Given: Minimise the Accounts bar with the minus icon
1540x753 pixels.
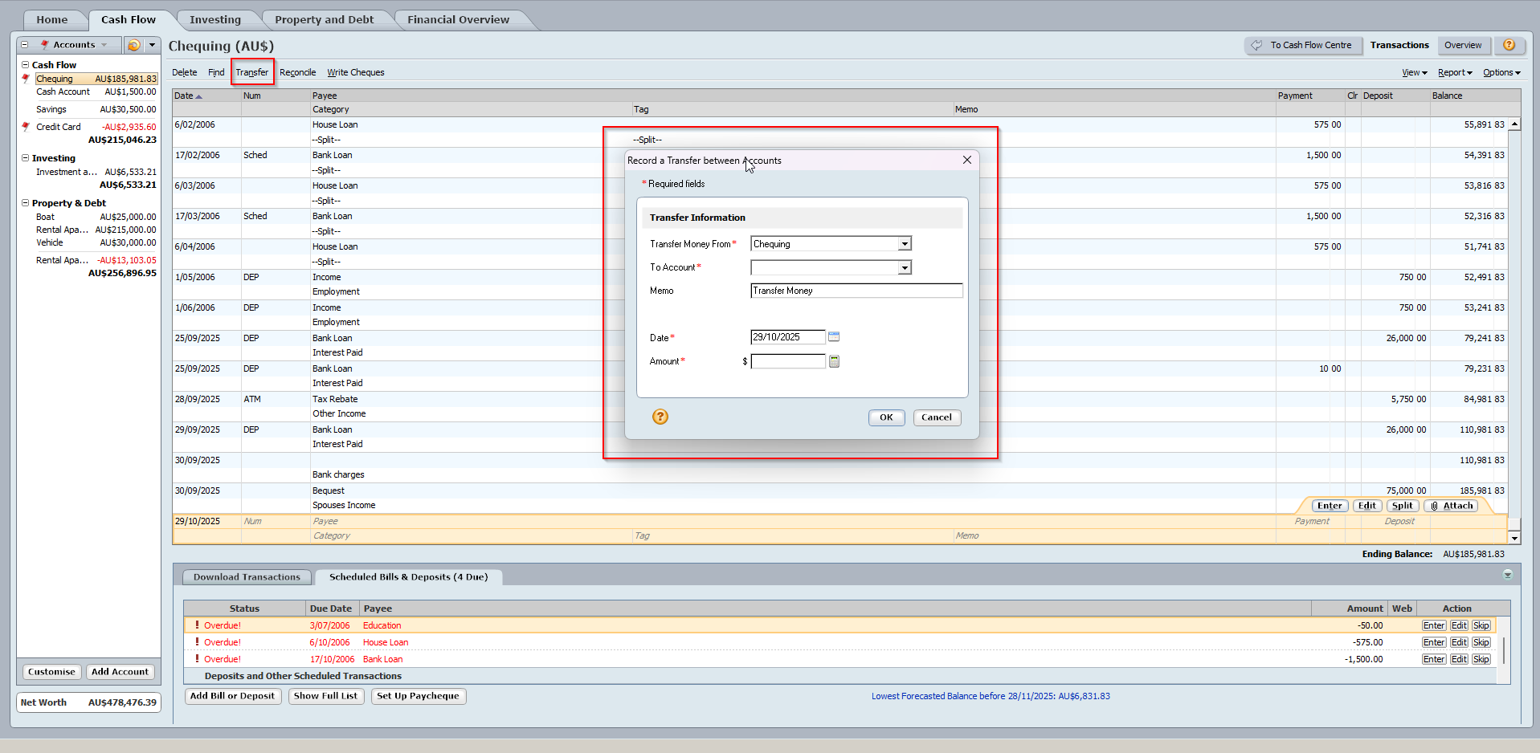Looking at the screenshot, I should (24, 45).
